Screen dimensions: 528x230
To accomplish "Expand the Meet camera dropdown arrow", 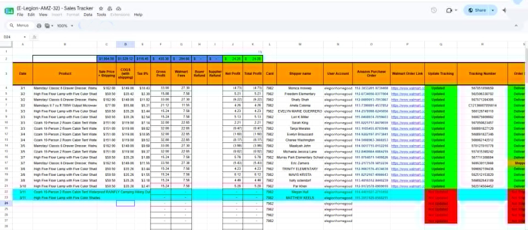I will click(x=456, y=10).
